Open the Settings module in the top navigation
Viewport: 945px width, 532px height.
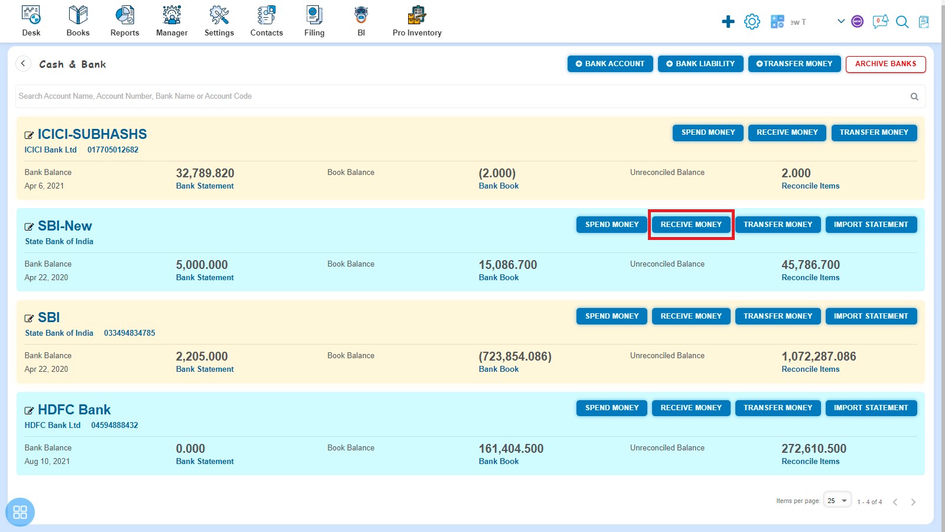(x=219, y=21)
